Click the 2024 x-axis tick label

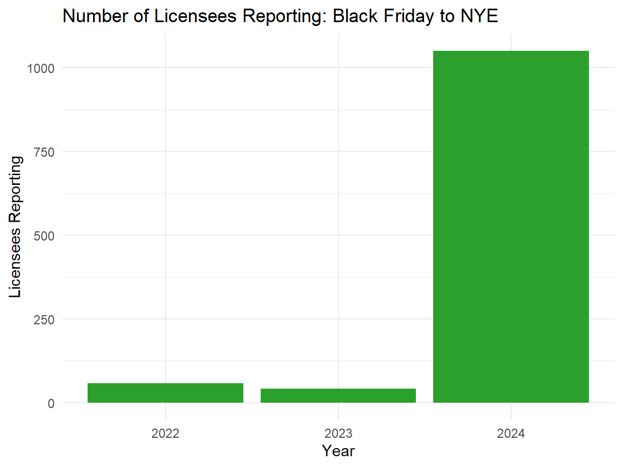coord(511,433)
